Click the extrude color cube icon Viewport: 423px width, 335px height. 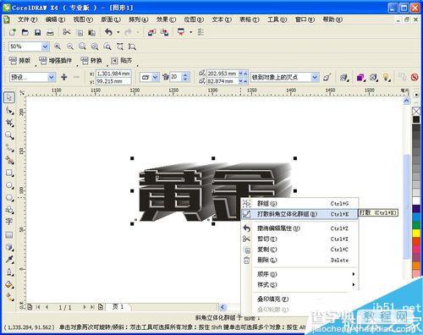360,77
